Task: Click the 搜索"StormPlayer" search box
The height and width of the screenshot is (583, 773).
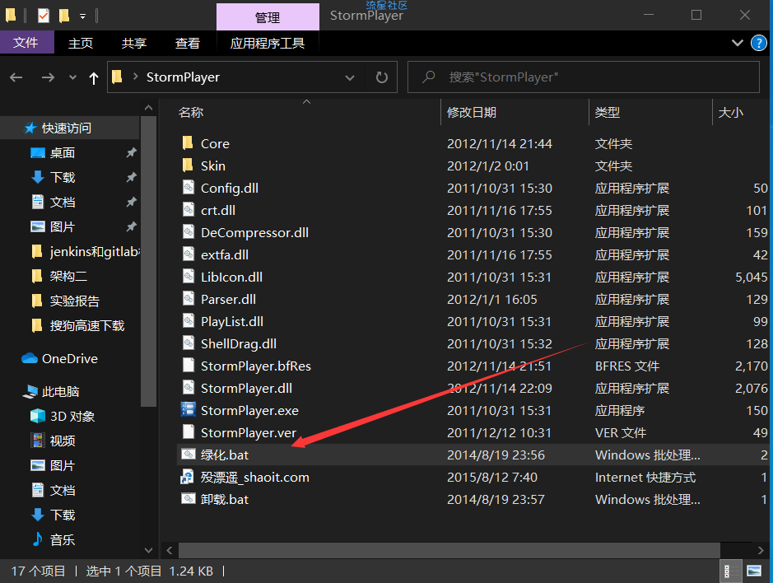Action: coord(583,77)
